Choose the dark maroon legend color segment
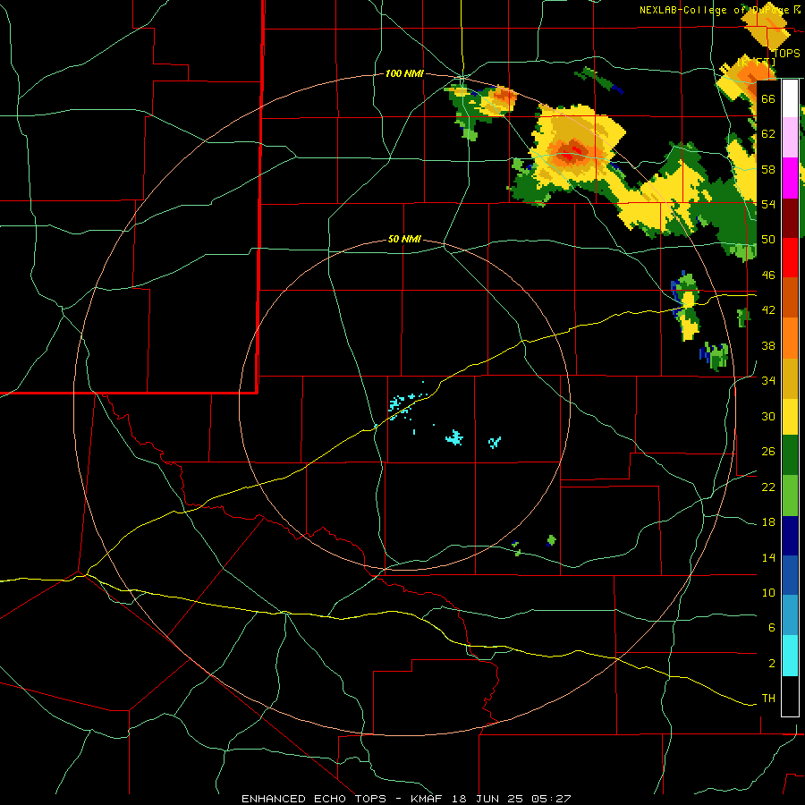This screenshot has width=805, height=805. pyautogui.click(x=790, y=219)
